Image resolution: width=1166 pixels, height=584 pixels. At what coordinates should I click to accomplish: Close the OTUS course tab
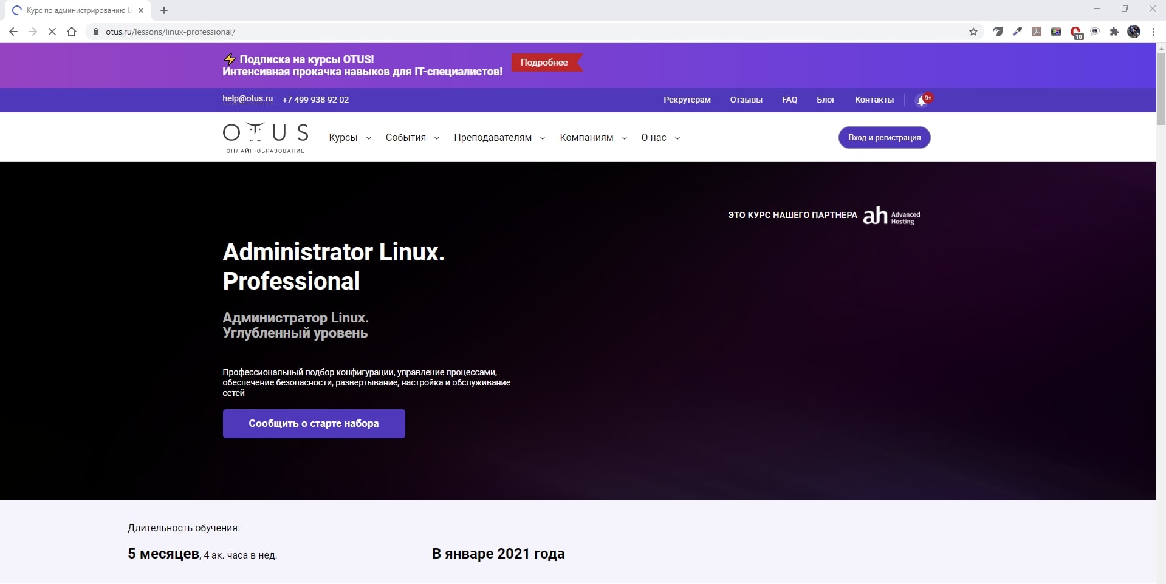pyautogui.click(x=141, y=10)
